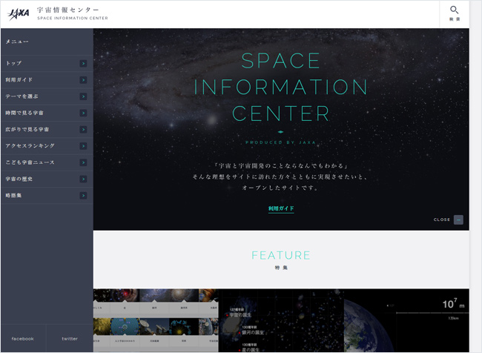
Task: Select 広がりで見る宇宙 menu item
Action: click(47, 130)
